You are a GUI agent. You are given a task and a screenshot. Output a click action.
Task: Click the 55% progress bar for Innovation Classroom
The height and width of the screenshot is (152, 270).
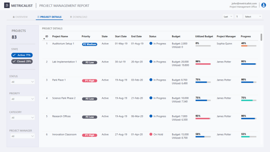click(248, 137)
